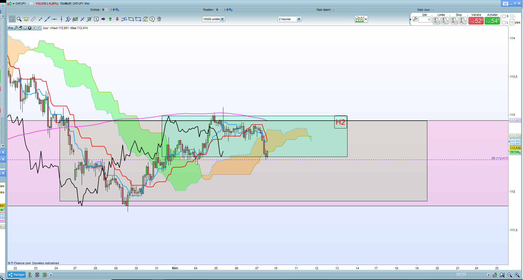
Task: Select the horizontal line drawing tool
Action: 54,19
